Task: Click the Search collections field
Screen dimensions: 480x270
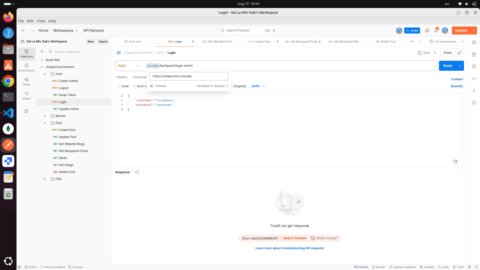Action: (78, 51)
